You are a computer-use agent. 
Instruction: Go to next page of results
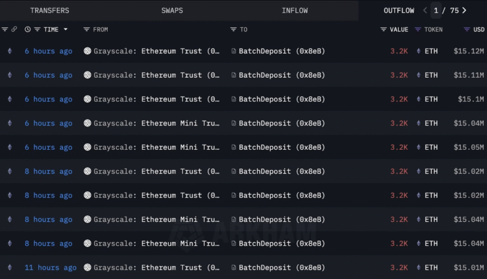[464, 10]
